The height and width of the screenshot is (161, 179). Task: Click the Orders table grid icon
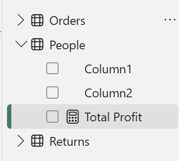(37, 20)
